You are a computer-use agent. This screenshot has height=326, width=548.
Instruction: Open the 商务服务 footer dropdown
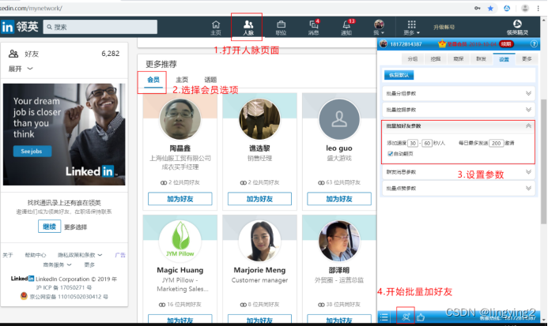(57, 264)
